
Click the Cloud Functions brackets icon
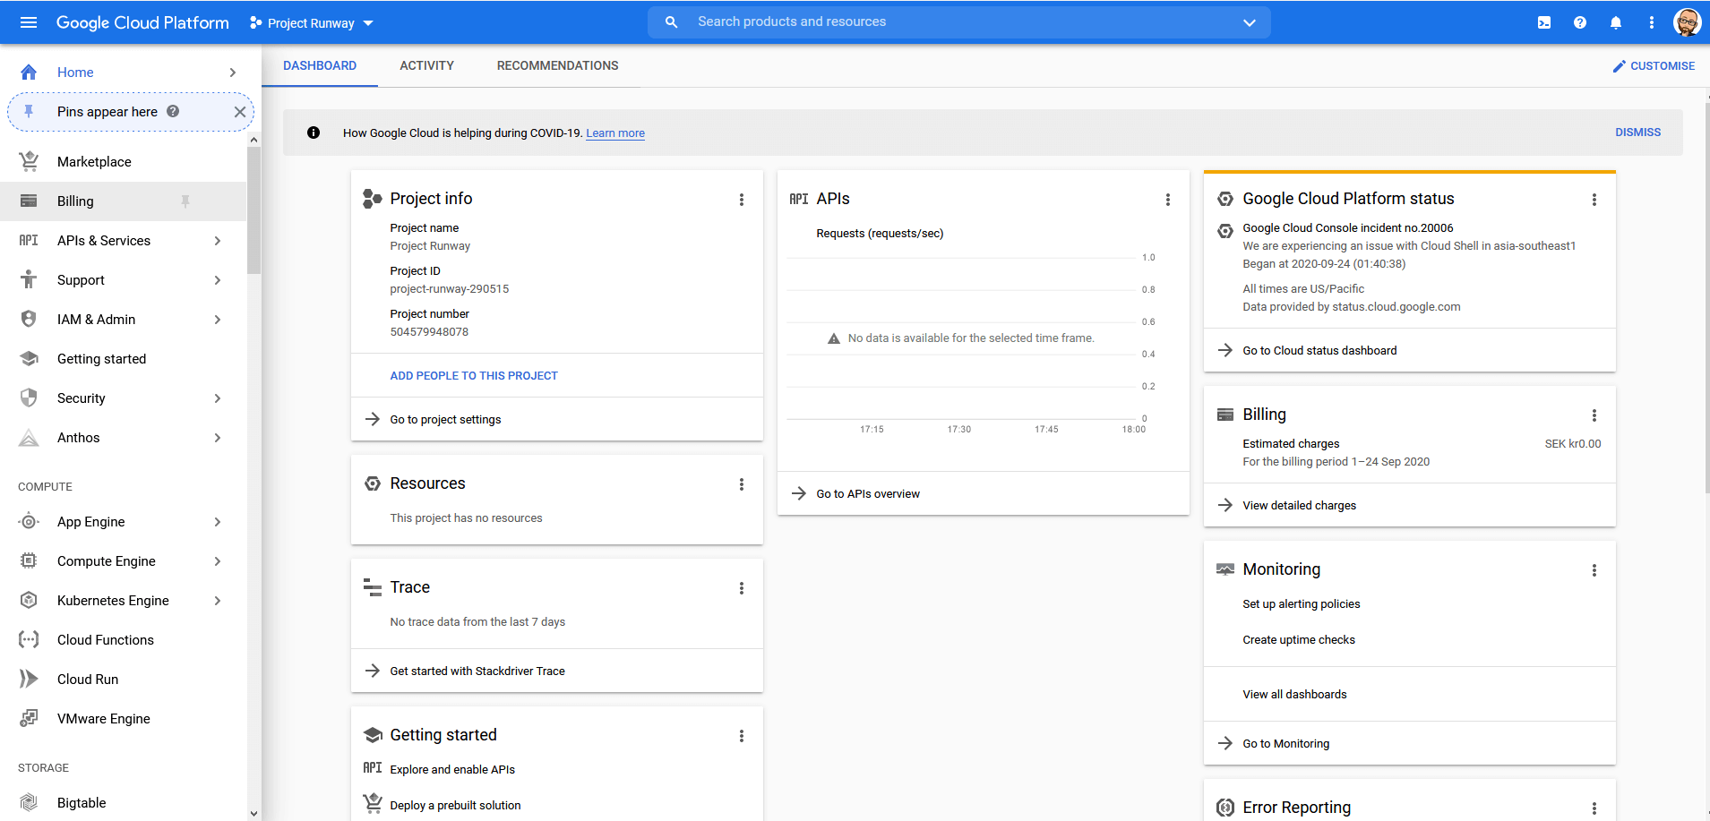coord(29,640)
